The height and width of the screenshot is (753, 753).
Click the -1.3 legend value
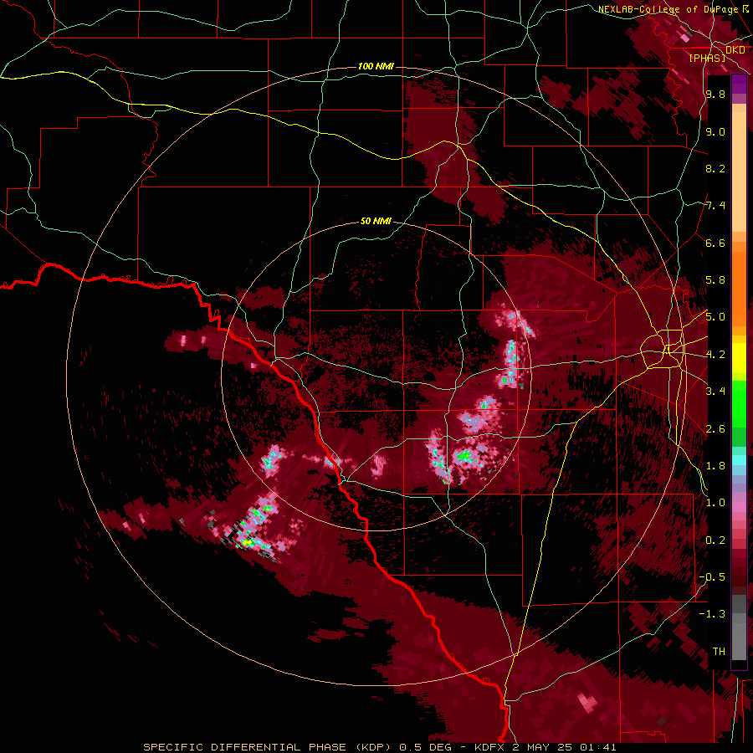click(x=712, y=614)
